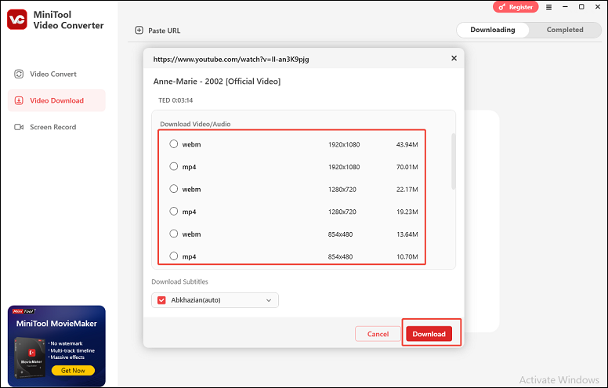The height and width of the screenshot is (388, 608).
Task: Click the Download Video/Audio heading
Action: pyautogui.click(x=195, y=124)
